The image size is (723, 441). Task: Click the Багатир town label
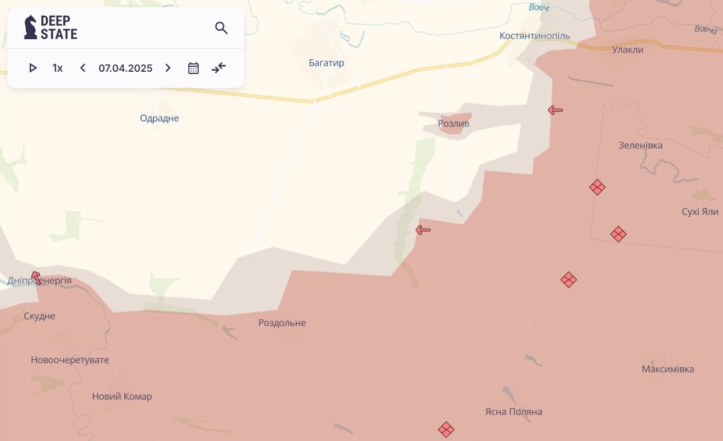[x=326, y=63]
